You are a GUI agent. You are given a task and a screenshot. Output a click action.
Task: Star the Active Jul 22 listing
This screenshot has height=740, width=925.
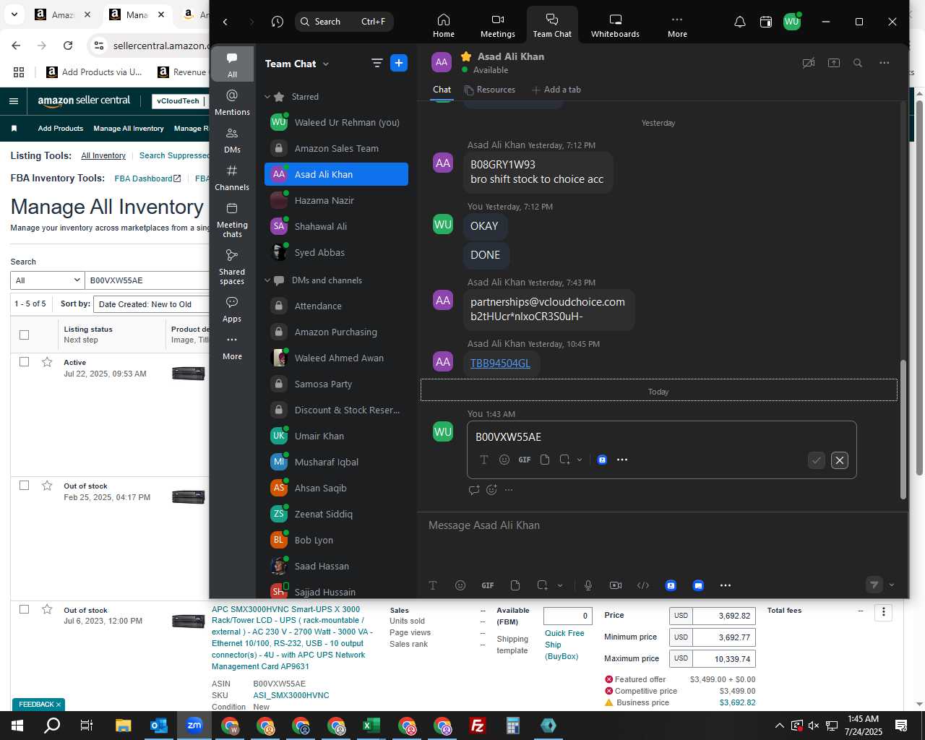pyautogui.click(x=47, y=362)
